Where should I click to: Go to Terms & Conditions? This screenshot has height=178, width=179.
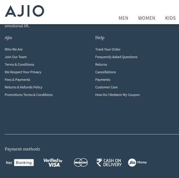point(19,64)
